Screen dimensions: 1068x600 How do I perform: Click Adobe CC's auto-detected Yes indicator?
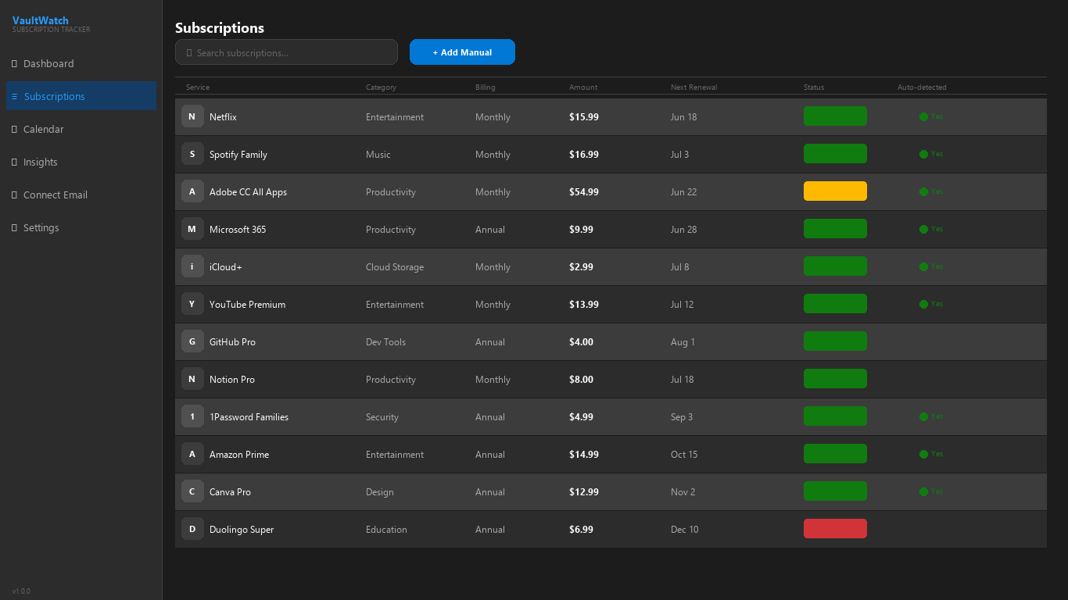point(931,191)
